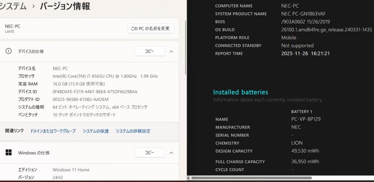Click the CONNECTED STANDBY value Not supported

pos(297,46)
